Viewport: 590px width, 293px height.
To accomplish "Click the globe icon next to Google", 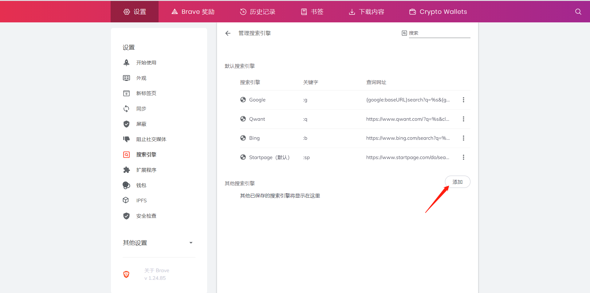I will pos(243,100).
